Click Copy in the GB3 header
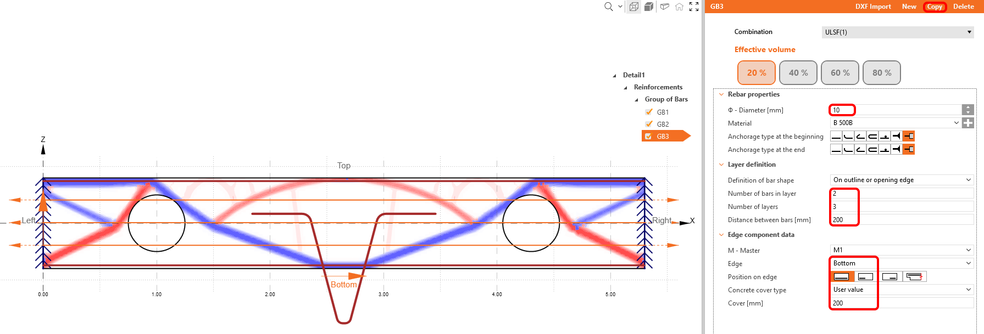This screenshot has width=984, height=334. coord(935,7)
